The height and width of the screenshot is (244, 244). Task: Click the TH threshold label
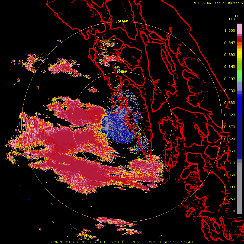click(233, 211)
